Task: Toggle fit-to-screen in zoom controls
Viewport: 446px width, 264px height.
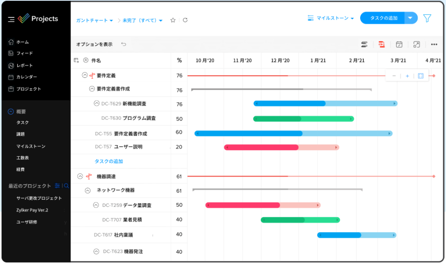Action: tap(421, 76)
